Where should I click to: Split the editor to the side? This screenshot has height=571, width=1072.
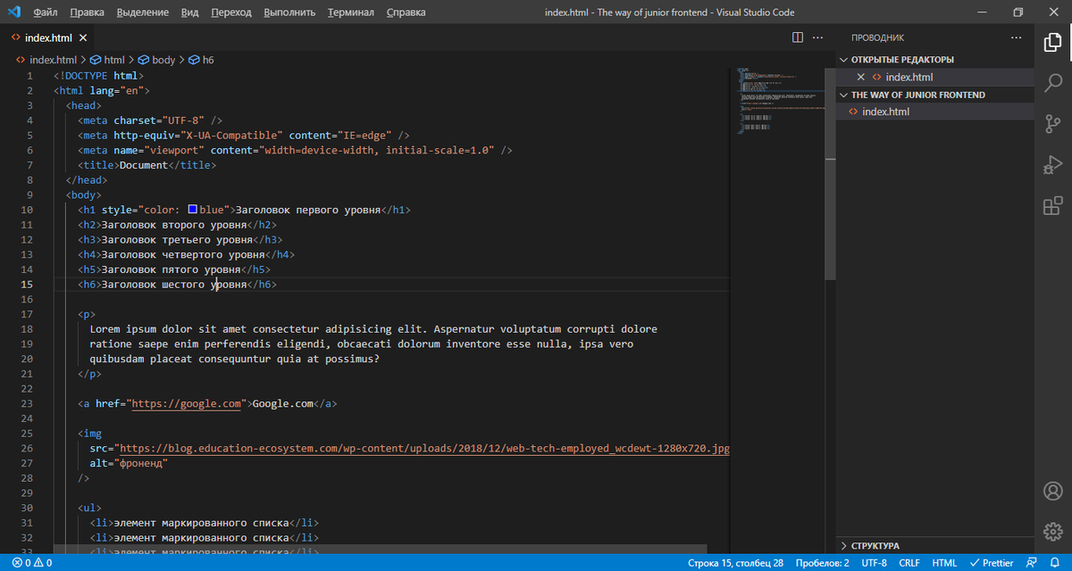(x=798, y=37)
